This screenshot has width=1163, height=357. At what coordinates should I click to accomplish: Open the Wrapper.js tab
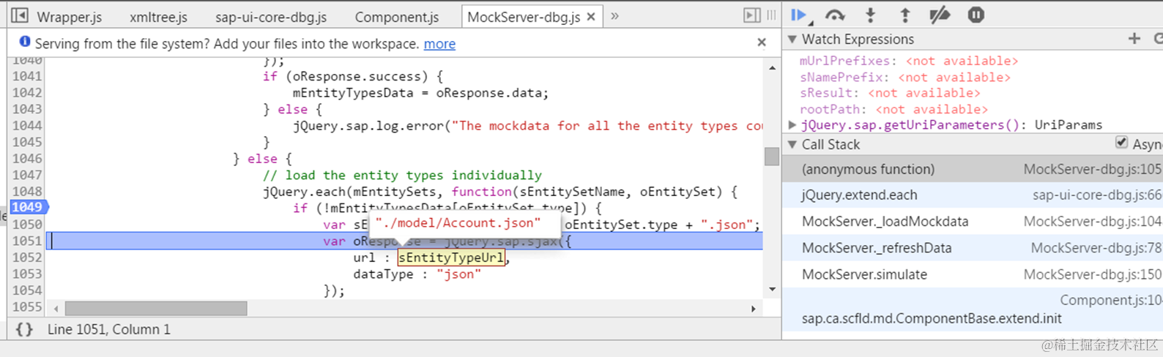(x=70, y=16)
